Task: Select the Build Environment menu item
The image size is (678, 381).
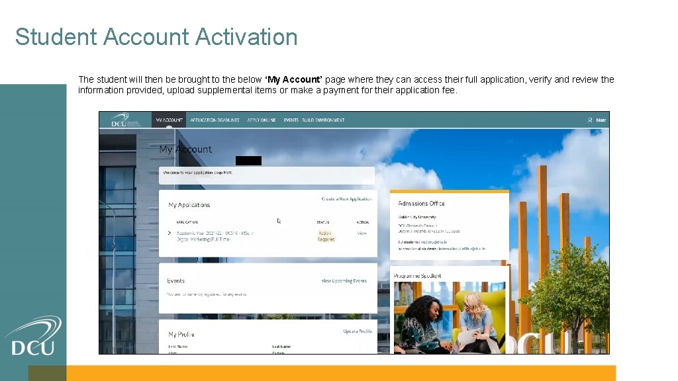Action: 323,120
